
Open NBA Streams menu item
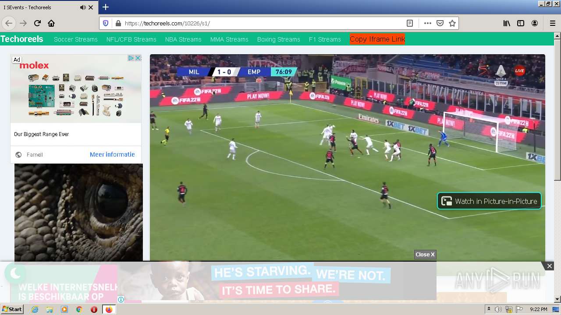(183, 39)
